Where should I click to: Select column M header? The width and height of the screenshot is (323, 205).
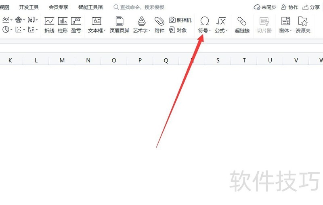click(x=62, y=60)
